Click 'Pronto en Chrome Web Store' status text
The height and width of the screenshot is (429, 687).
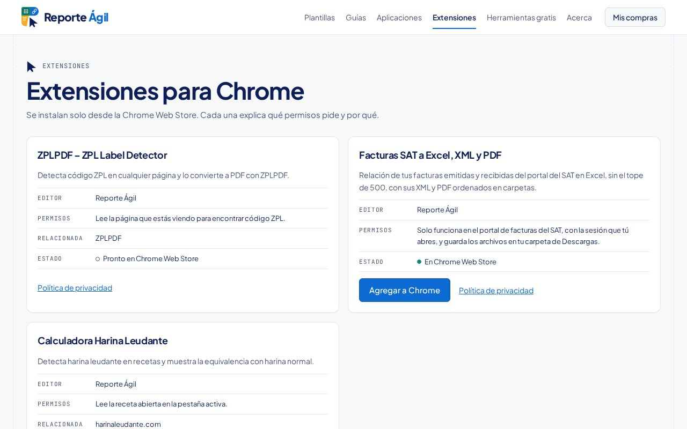[x=151, y=258]
